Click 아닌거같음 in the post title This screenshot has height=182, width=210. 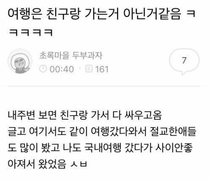coord(152,14)
